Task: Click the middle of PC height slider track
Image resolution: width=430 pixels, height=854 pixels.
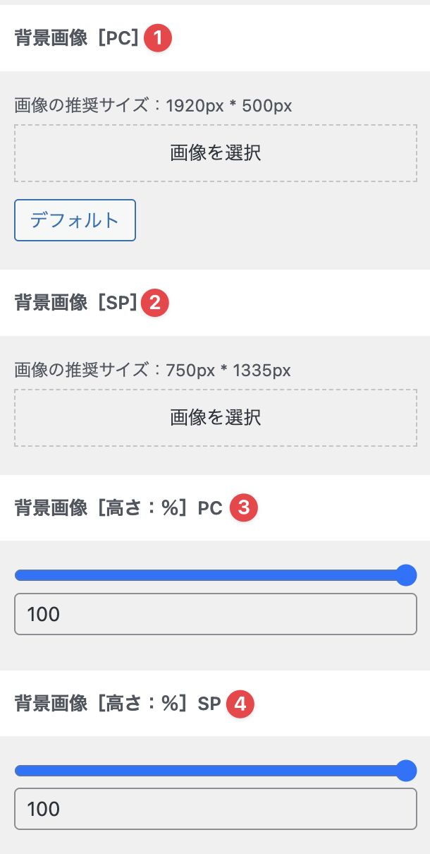Action: [x=211, y=575]
